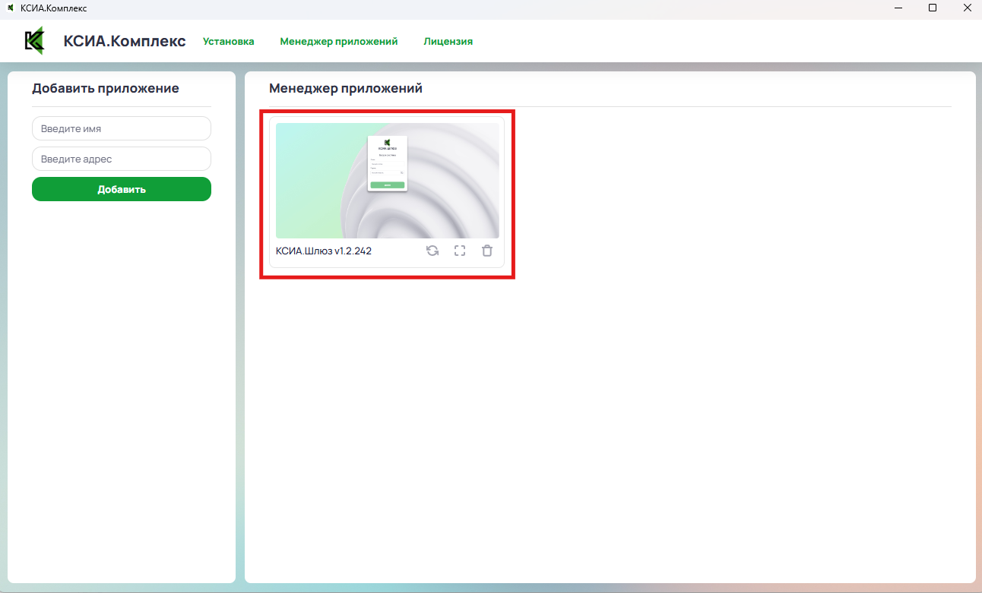The image size is (982, 593).
Task: Minimize the КСИА.Комплекс window
Action: [898, 8]
